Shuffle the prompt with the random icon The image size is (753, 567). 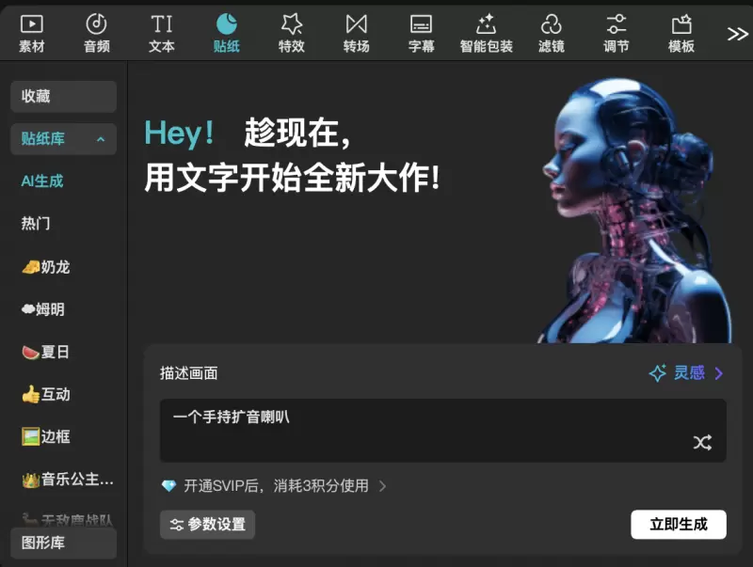[702, 442]
